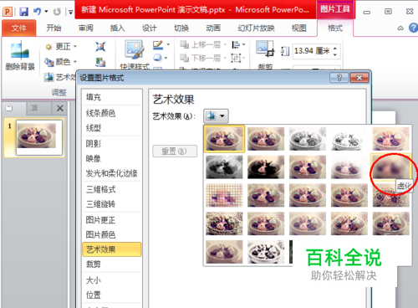
Task: Click 下移一层 send backward button
Action: (x=203, y=58)
